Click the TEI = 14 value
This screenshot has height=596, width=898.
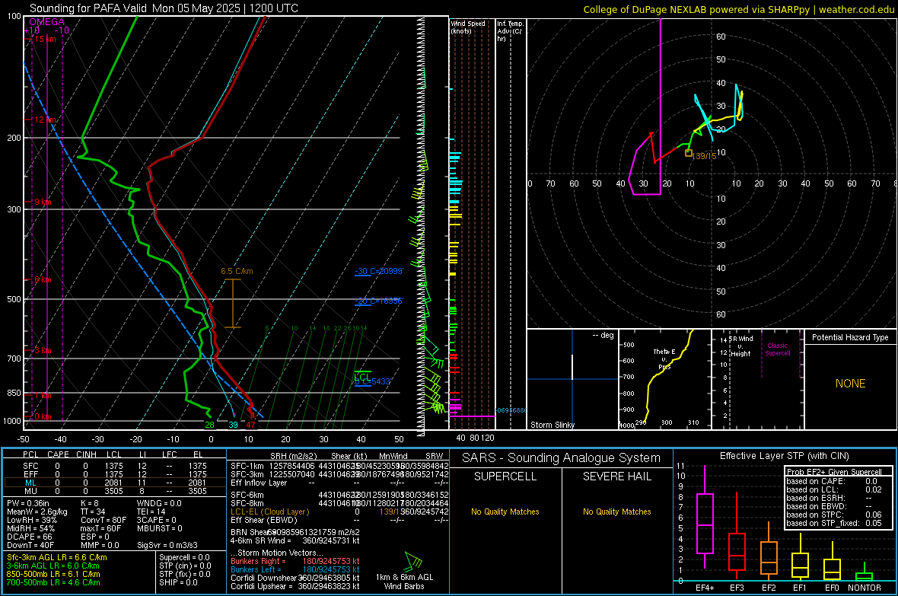(x=151, y=512)
